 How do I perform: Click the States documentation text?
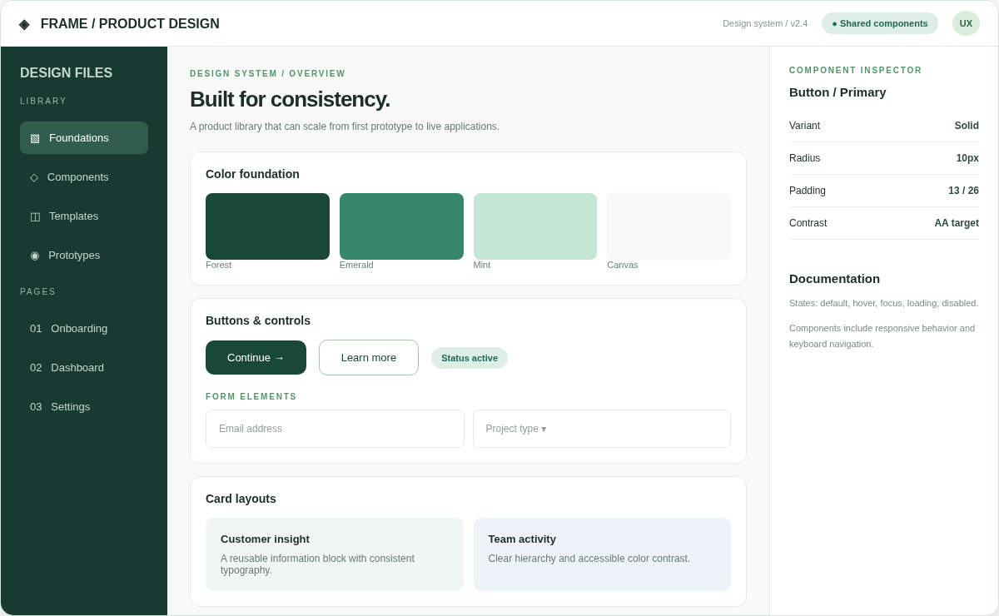(x=884, y=303)
